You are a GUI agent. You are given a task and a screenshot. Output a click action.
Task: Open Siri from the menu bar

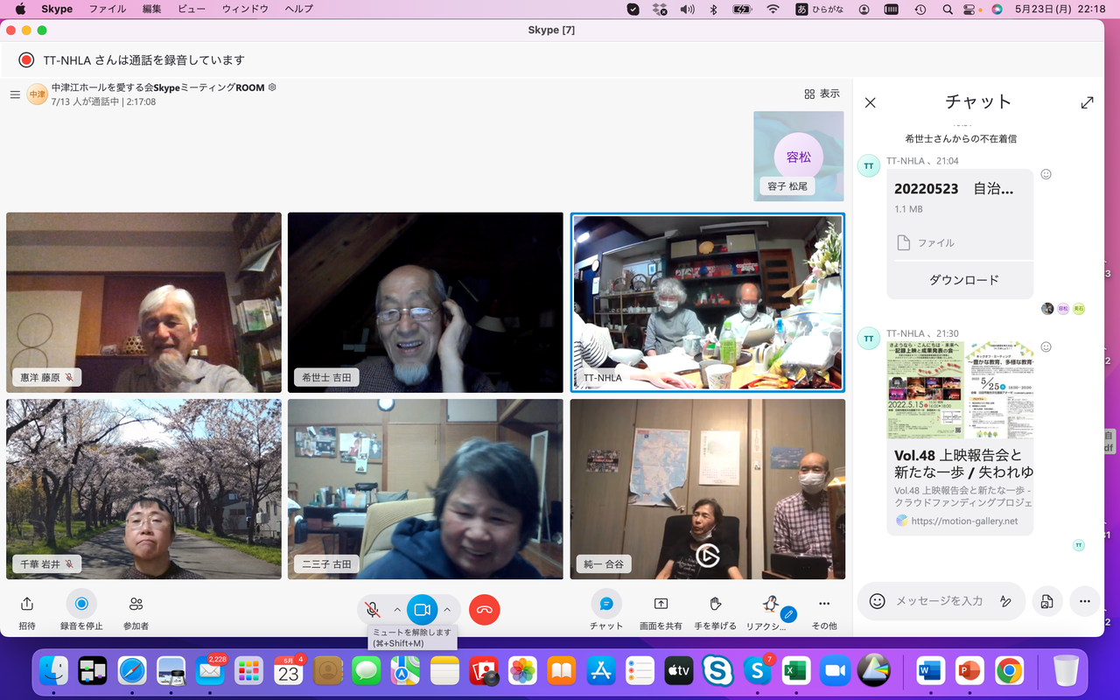click(x=997, y=9)
